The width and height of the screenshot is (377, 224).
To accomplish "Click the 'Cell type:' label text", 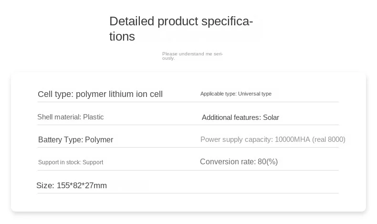I will [x=55, y=94].
